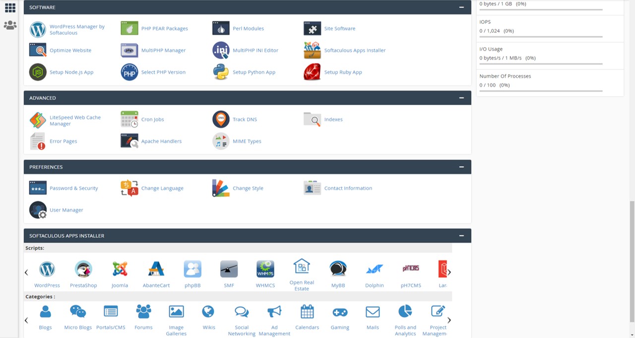This screenshot has width=635, height=338.
Task: Open the LiteSpeed Web Cache Manager icon
Action: (38, 120)
